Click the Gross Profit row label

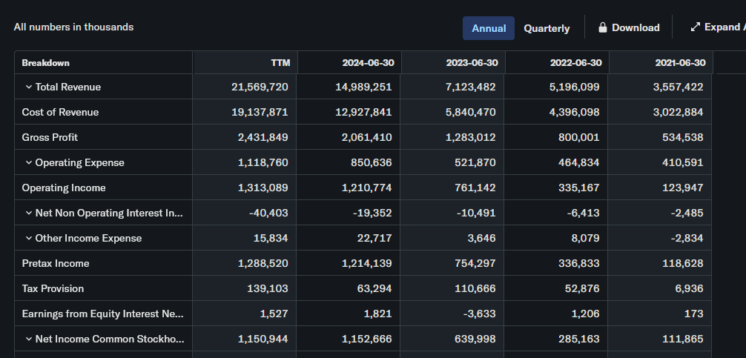click(50, 137)
